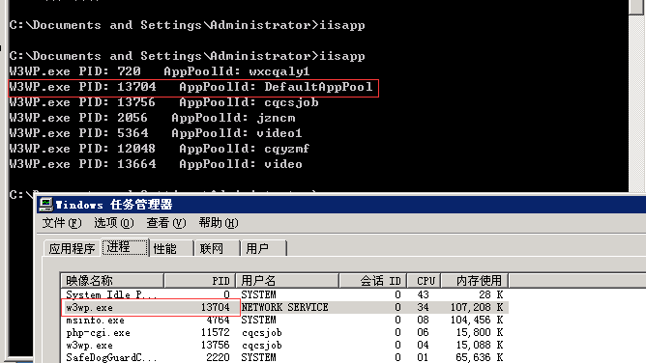The width and height of the screenshot is (646, 363).
Task: Sort by the 映像名称 column header
Action: tap(112, 281)
